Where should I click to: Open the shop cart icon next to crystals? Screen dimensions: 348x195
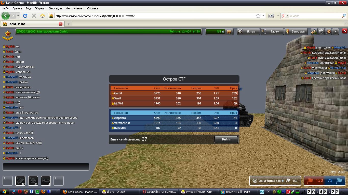[229, 31]
